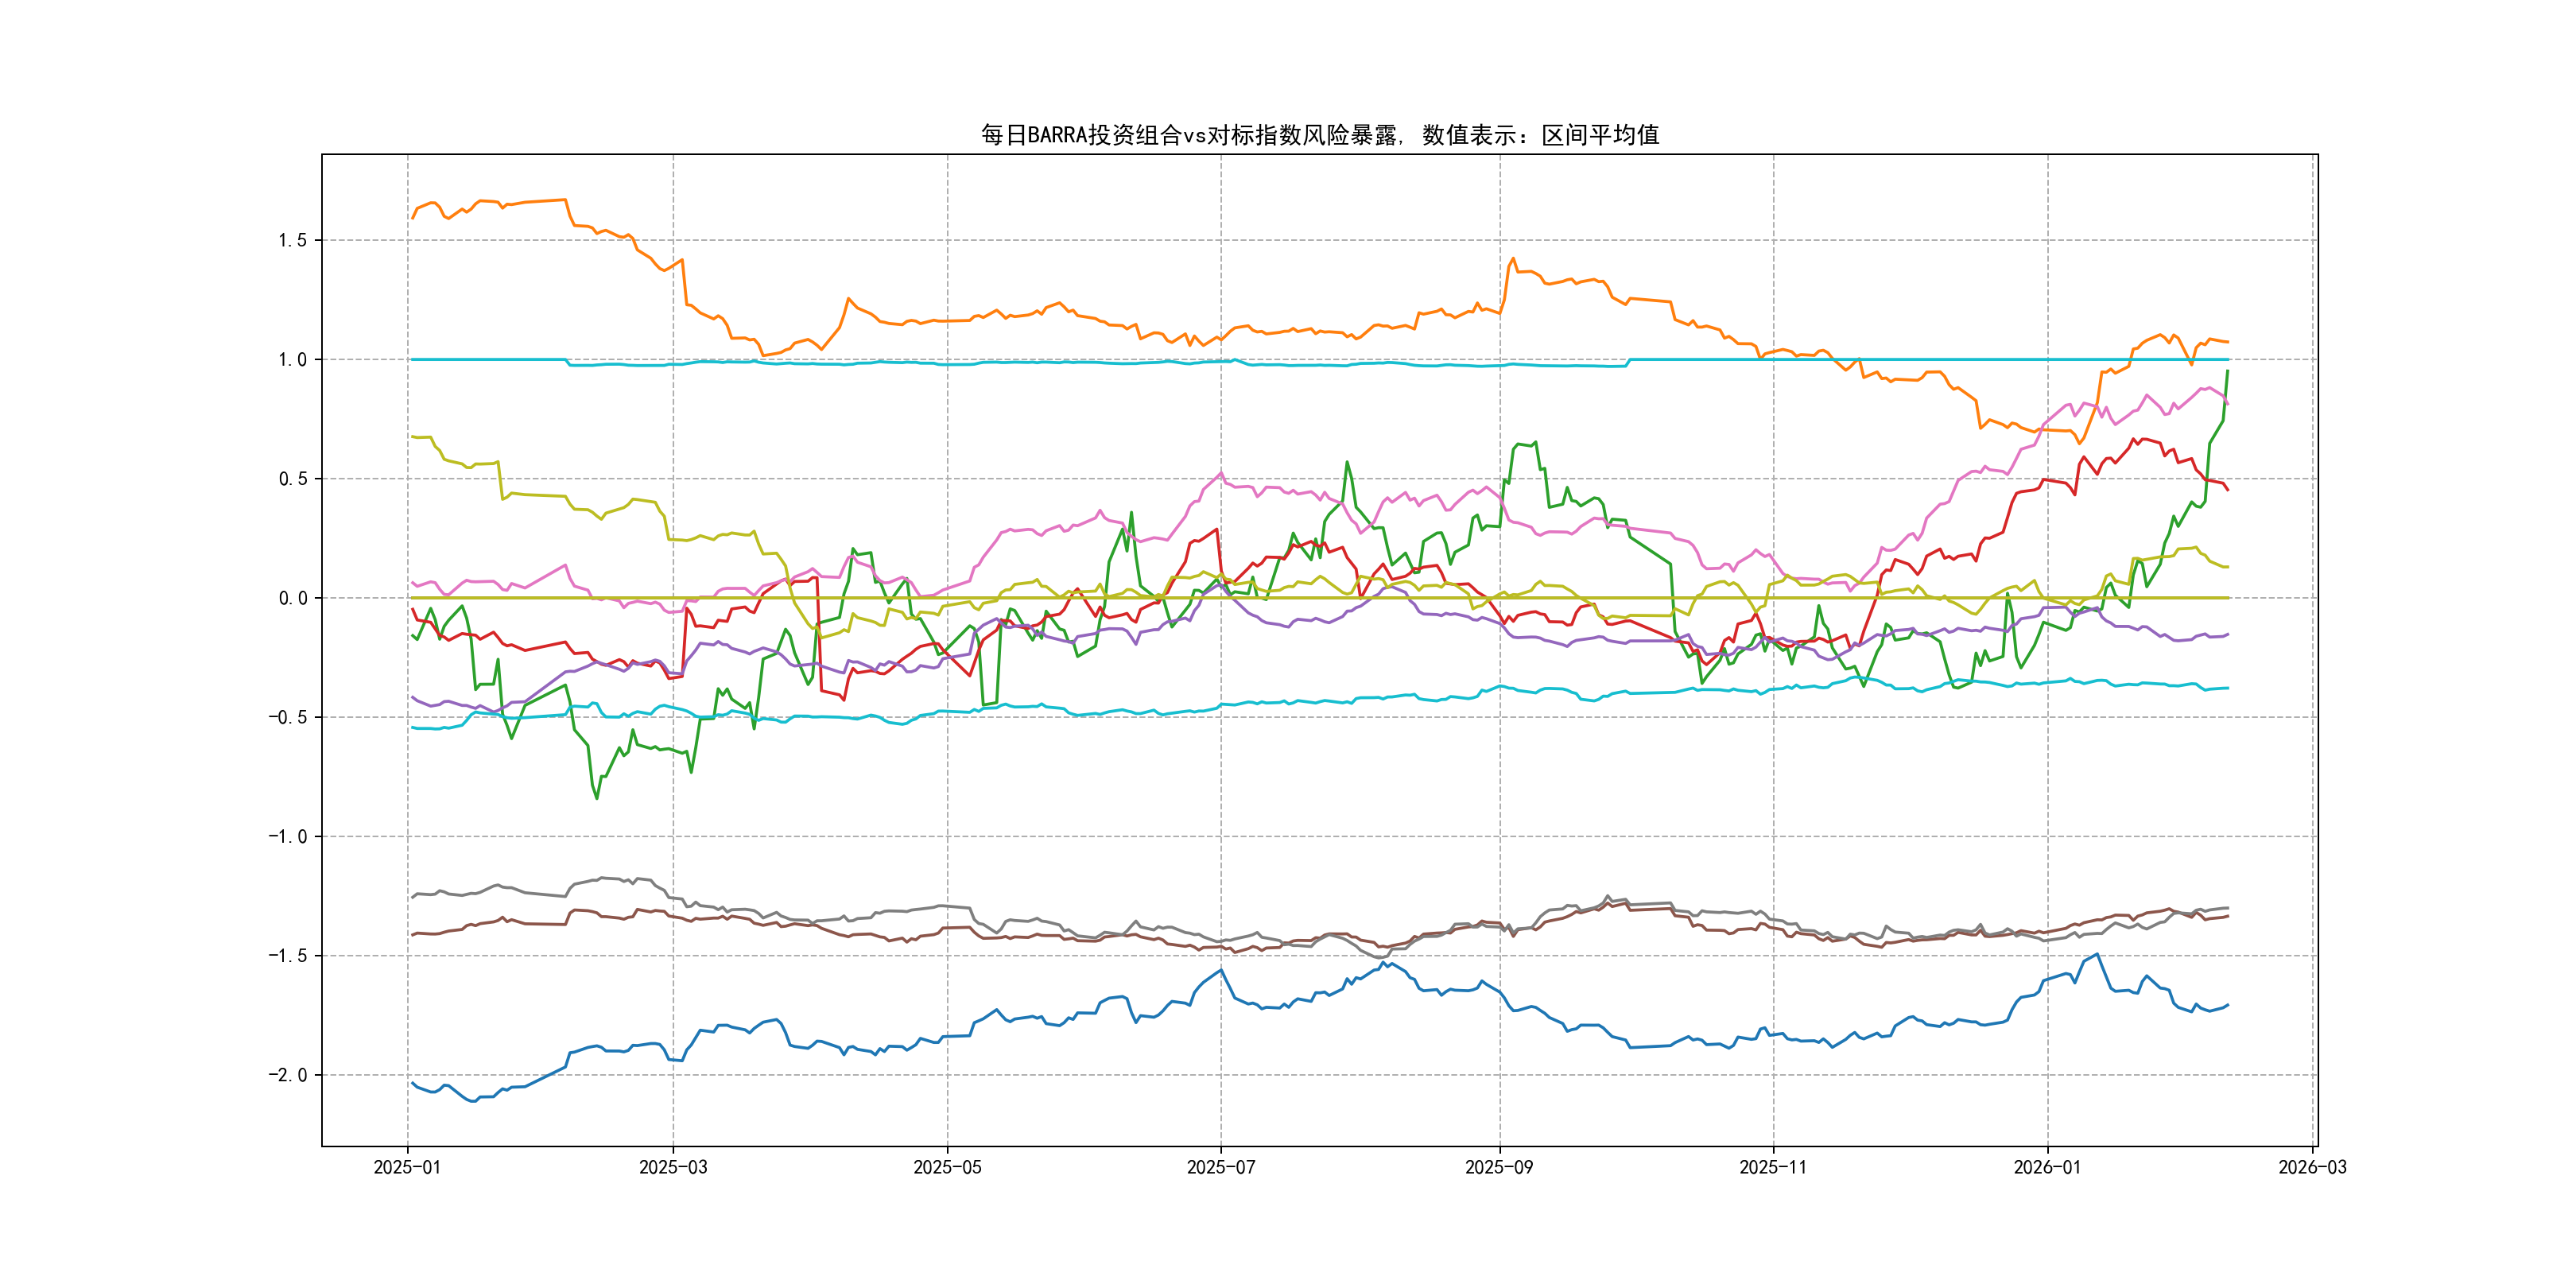Click the 2025-03 x-axis date label
Screen dimensions: 2576x1288
pyautogui.click(x=673, y=1167)
